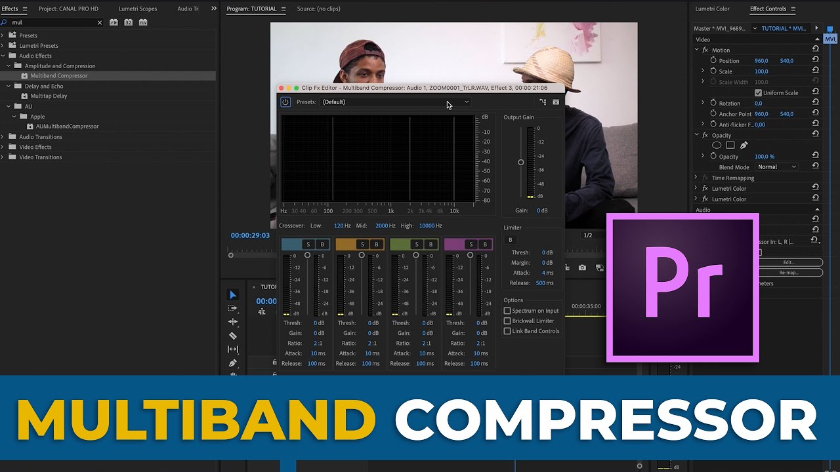Solo the blue low band with S

(308, 245)
